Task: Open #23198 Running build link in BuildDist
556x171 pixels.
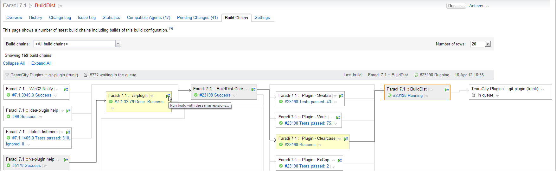Action: pyautogui.click(x=407, y=96)
